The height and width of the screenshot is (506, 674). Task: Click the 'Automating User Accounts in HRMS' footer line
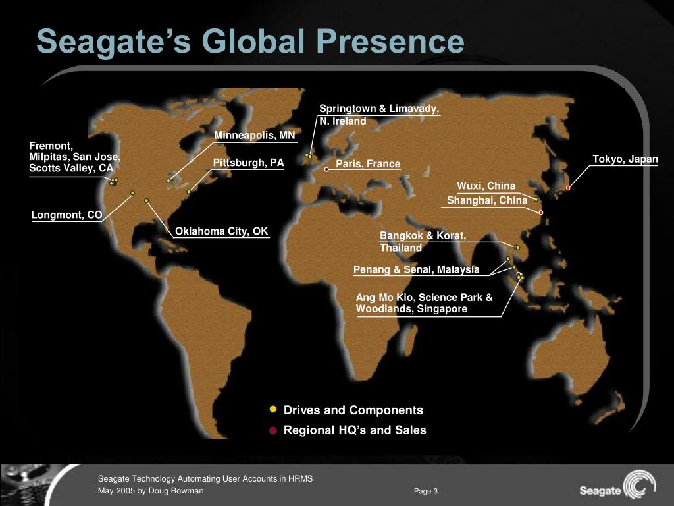205,478
